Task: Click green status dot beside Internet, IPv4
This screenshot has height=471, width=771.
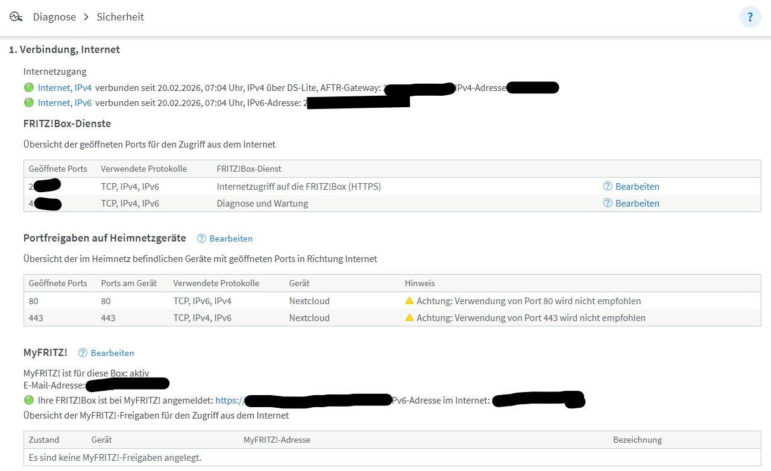Action: point(28,88)
